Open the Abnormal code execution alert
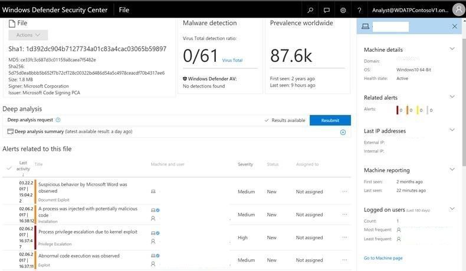 pyautogui.click(x=79, y=256)
